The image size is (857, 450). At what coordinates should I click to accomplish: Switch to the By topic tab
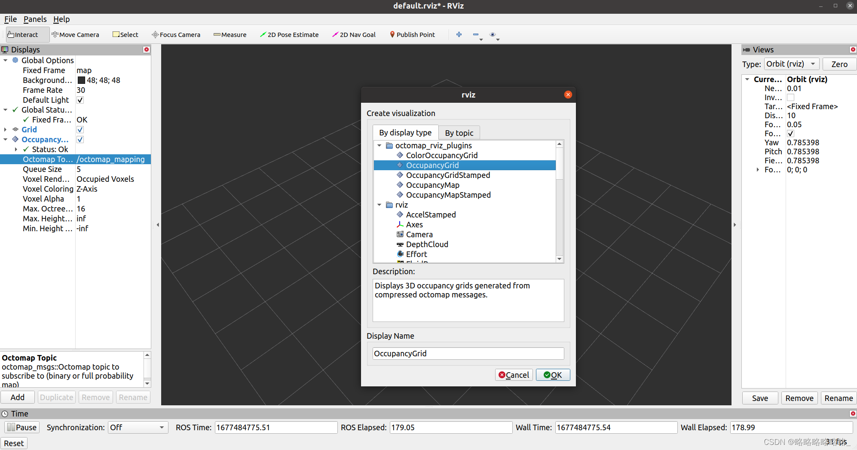click(459, 132)
